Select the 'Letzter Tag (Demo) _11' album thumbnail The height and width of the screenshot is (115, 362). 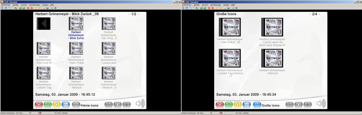(x=230, y=58)
